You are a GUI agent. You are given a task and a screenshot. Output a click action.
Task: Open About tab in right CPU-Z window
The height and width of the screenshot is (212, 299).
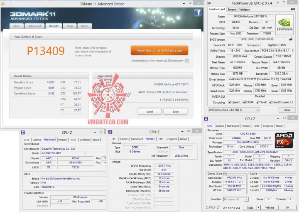click(279, 126)
